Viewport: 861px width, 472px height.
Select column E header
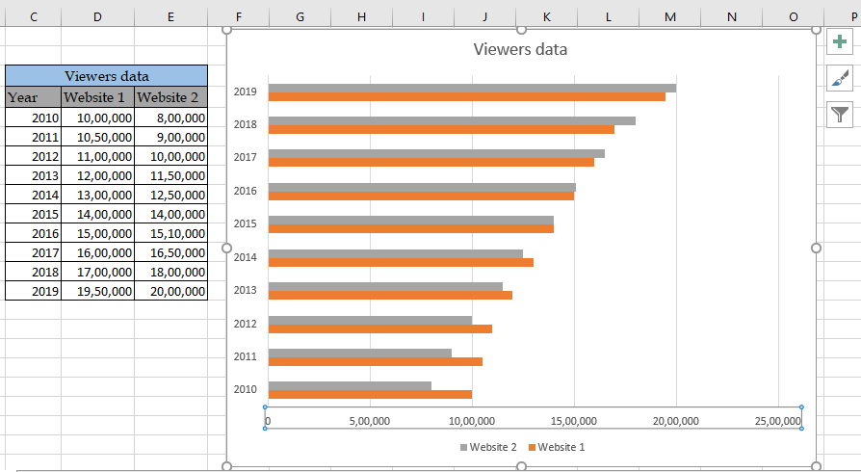coord(170,15)
